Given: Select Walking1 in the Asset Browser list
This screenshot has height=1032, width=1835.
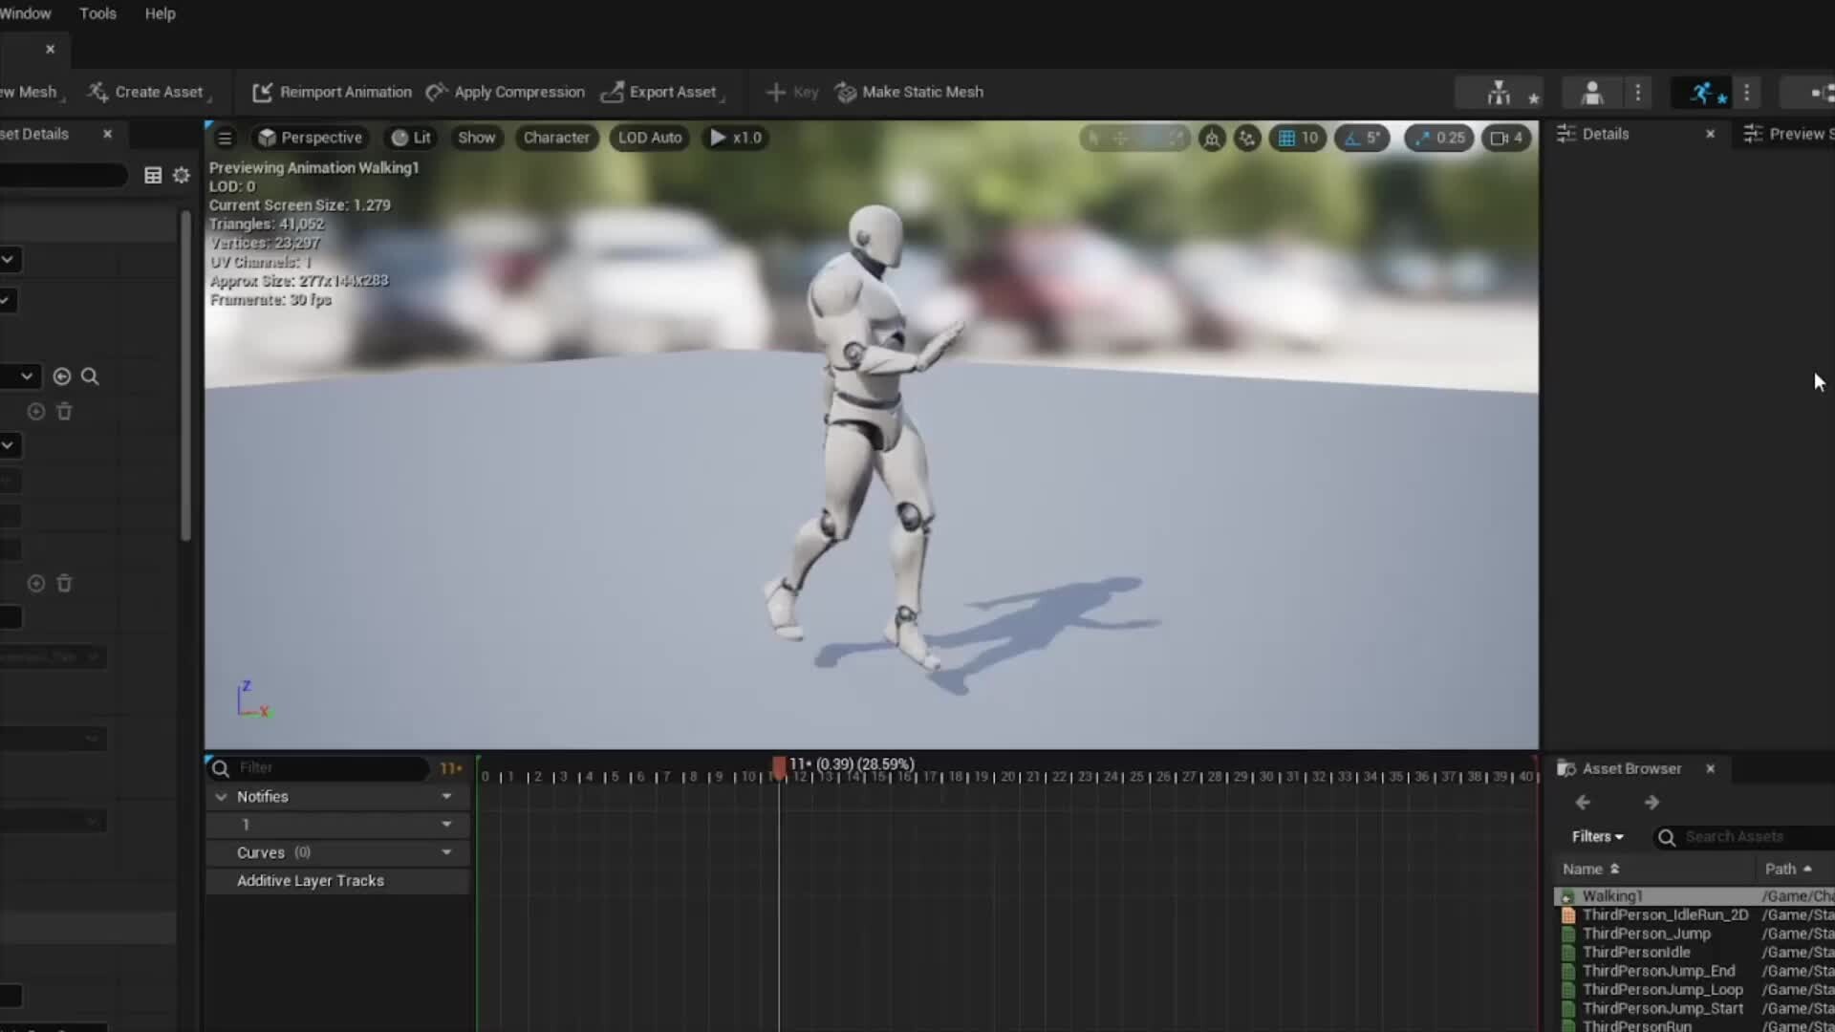Looking at the screenshot, I should (x=1612, y=895).
